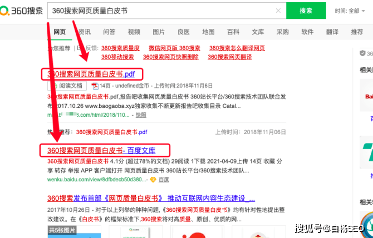373x238 pixels.
Task: Click the 360搜索 logo
Action: click(21, 11)
